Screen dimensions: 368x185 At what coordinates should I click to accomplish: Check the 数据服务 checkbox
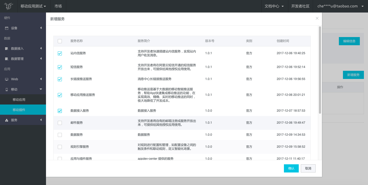[x=60, y=135]
